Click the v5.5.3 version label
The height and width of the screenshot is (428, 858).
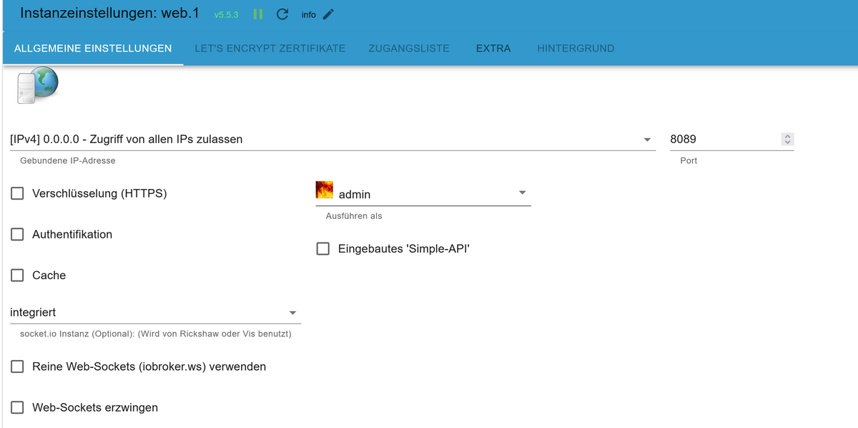coord(226,15)
